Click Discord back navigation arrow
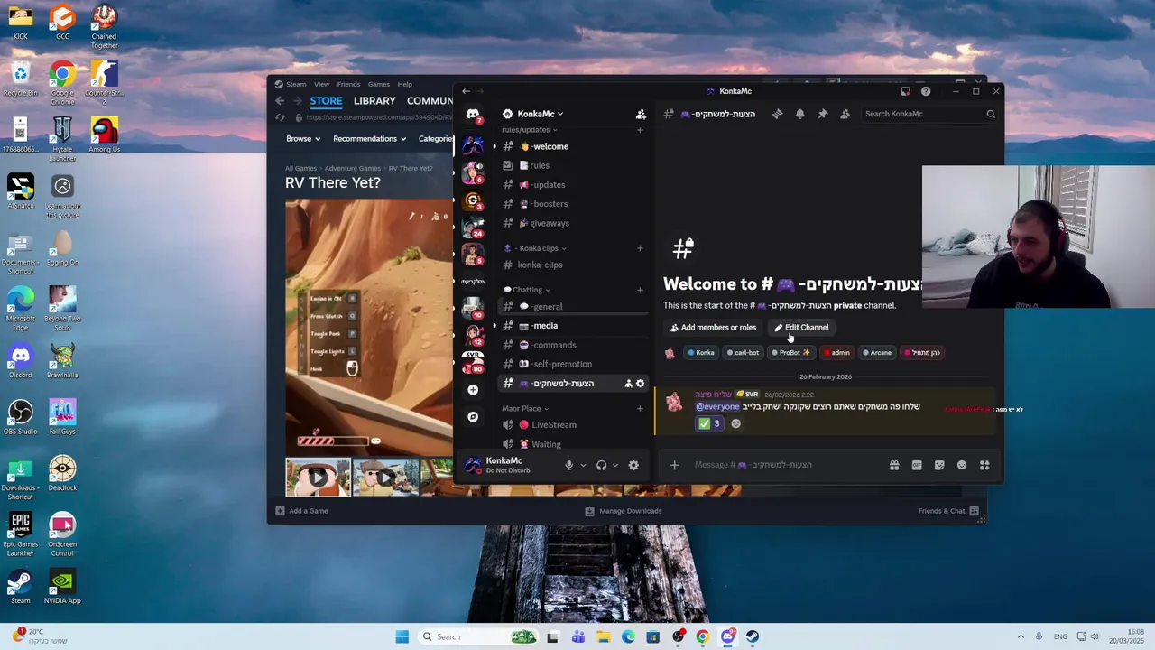 tap(466, 91)
